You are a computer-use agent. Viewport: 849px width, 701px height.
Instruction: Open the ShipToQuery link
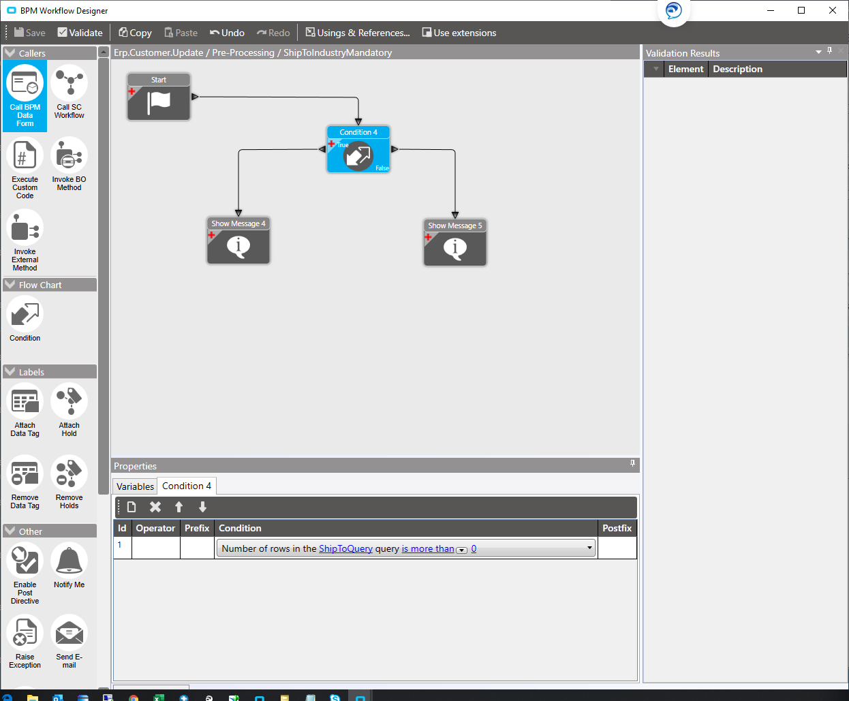click(345, 548)
